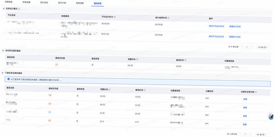Switch to the 任务血缘 tab

[26, 2]
